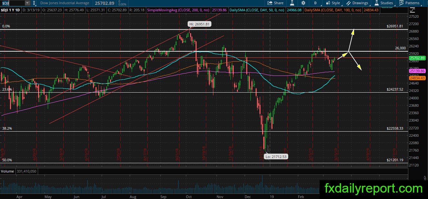Image resolution: width=428 pixels, height=199 pixels.
Task: Click the green 25702.89 price axis tag
Action: (x=417, y=58)
